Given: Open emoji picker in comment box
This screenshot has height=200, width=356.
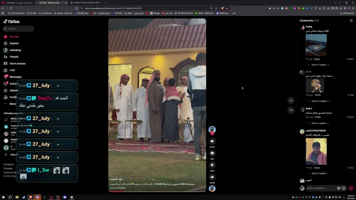Looking at the screenshot, I should (344, 188).
